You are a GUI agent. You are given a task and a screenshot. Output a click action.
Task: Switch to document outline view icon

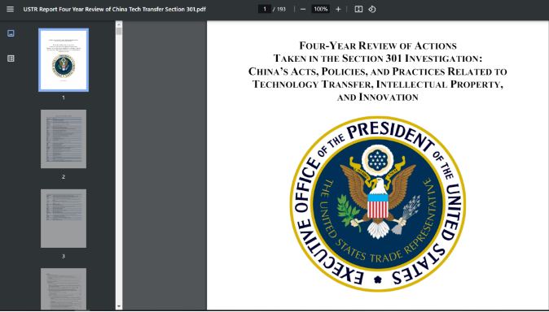[x=11, y=58]
